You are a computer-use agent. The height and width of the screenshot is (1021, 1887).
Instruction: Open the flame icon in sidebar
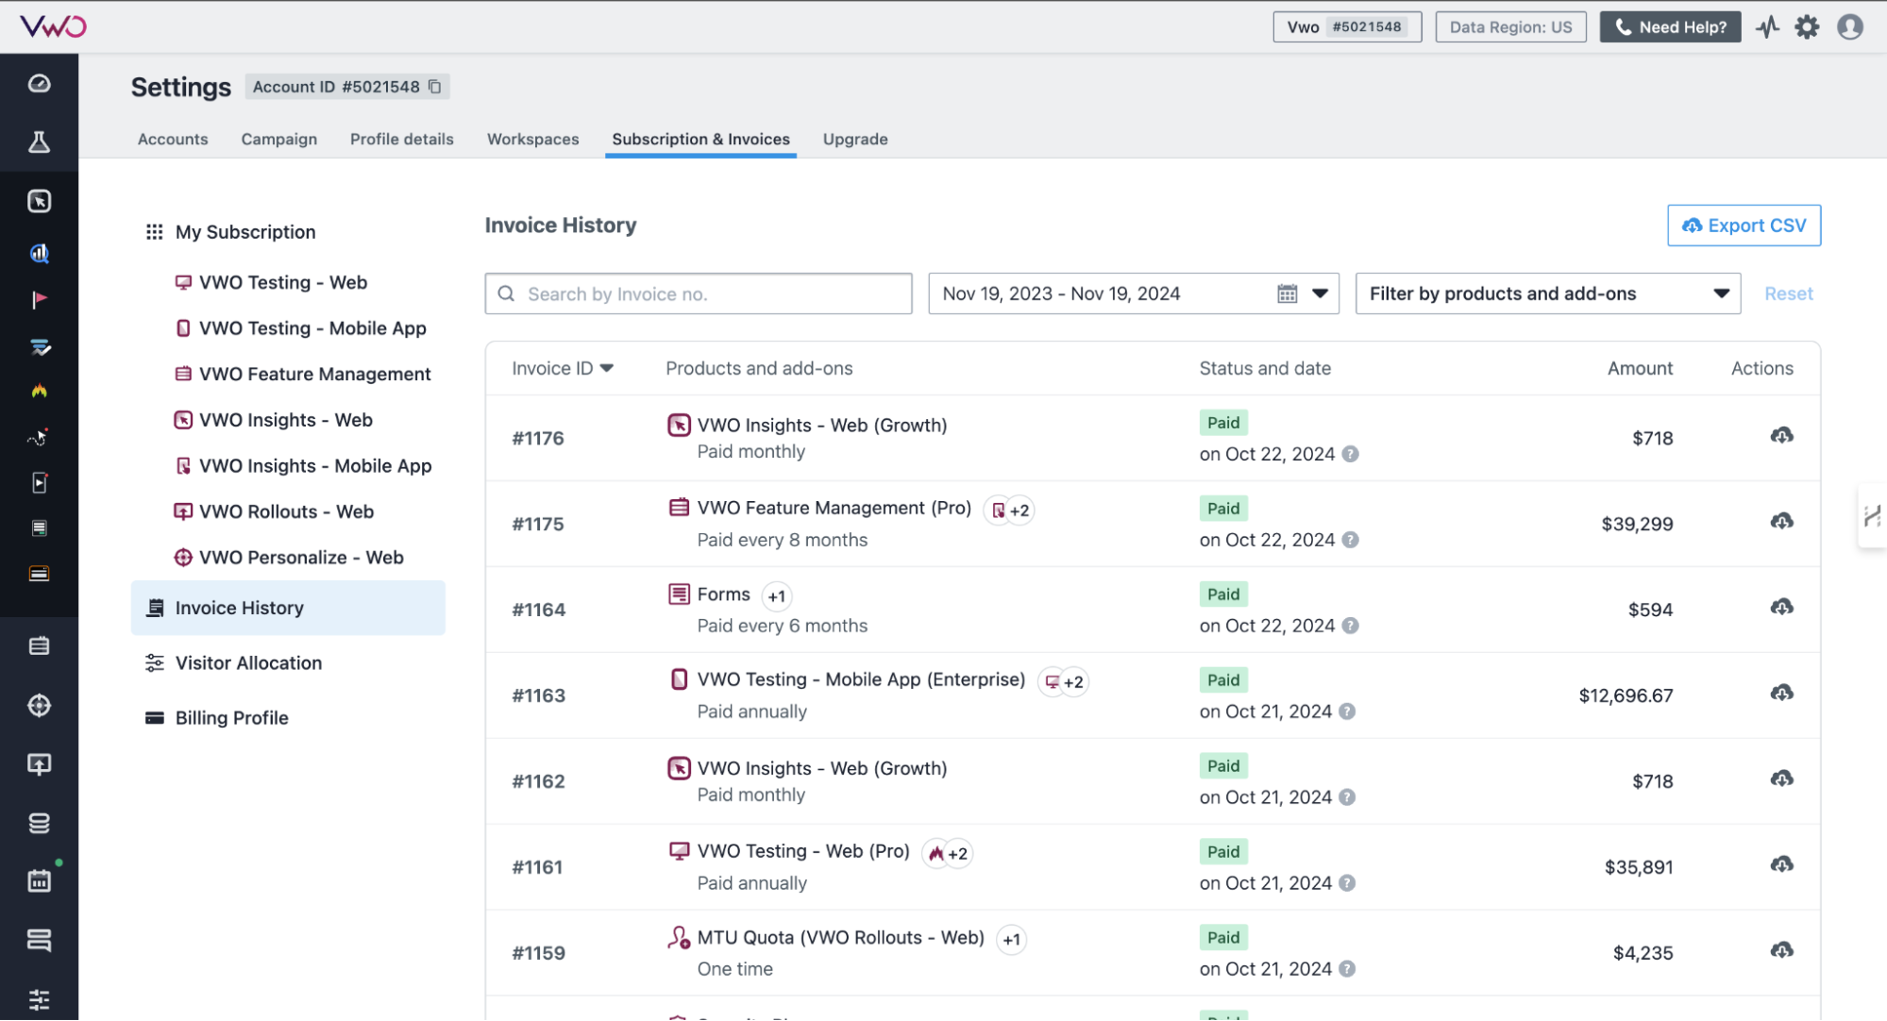[x=39, y=391]
